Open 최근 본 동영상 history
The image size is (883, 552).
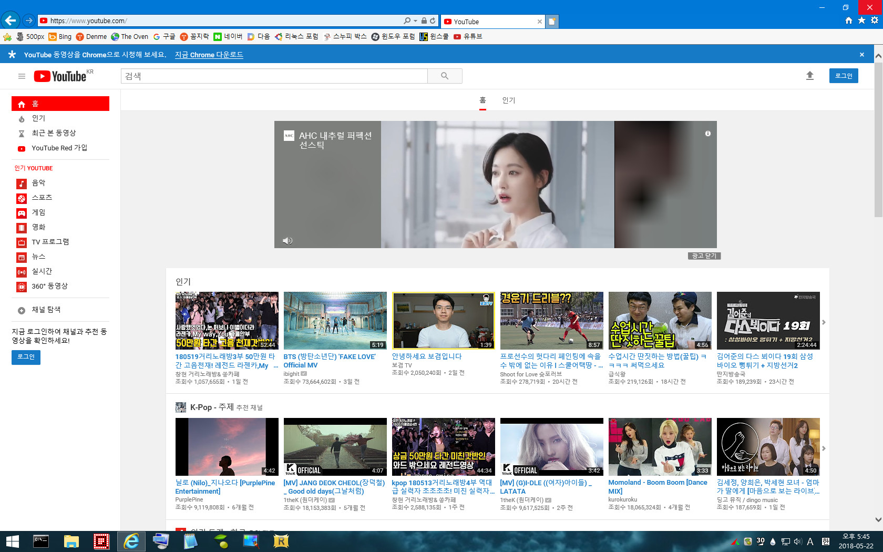pos(60,133)
